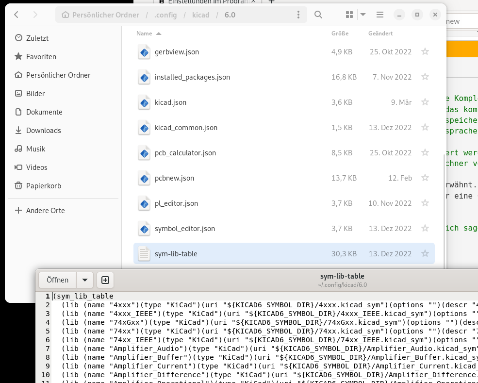This screenshot has width=478, height=383.
Task: Select the gerbview.json file
Action: [x=284, y=52]
